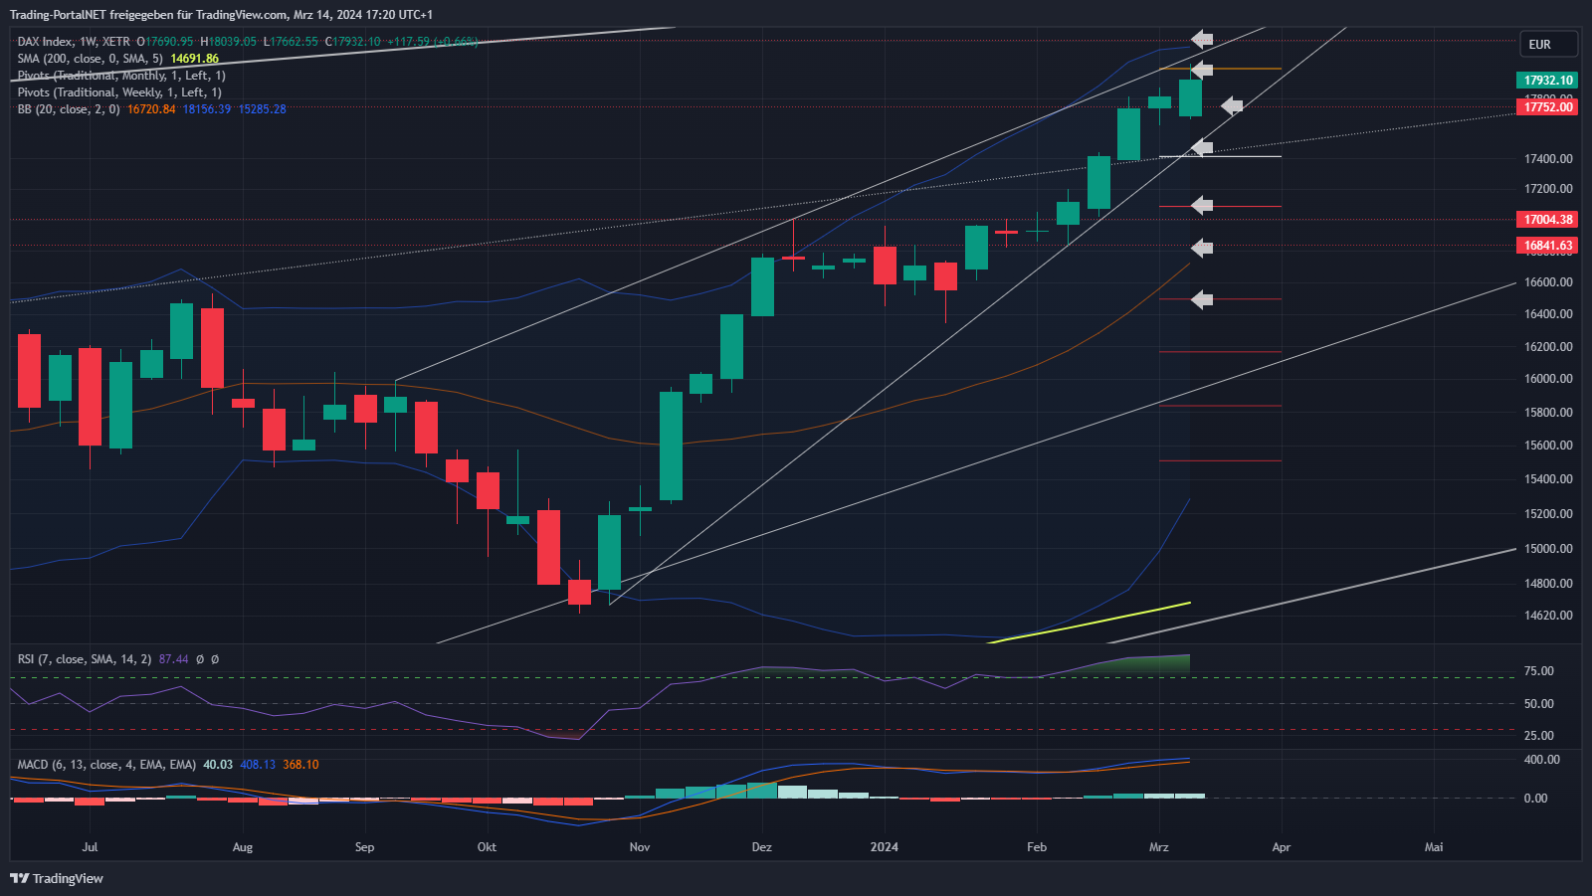Viewport: 1592px width, 896px height.
Task: Select the SMA 200 indicator legend
Action: pyautogui.click(x=90, y=59)
